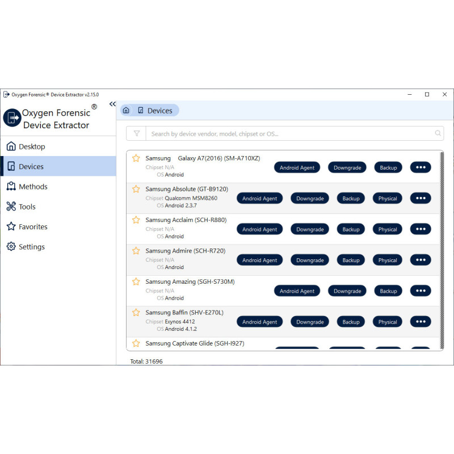Open Methods in the sidebar

(x=58, y=187)
